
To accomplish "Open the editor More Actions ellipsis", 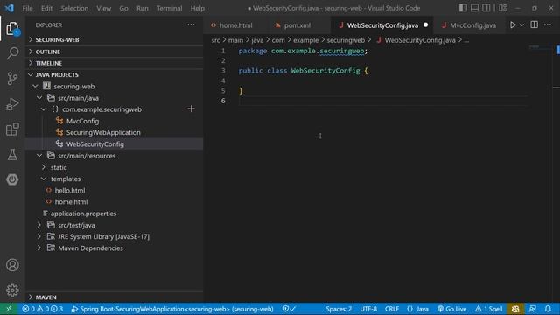I will point(548,24).
